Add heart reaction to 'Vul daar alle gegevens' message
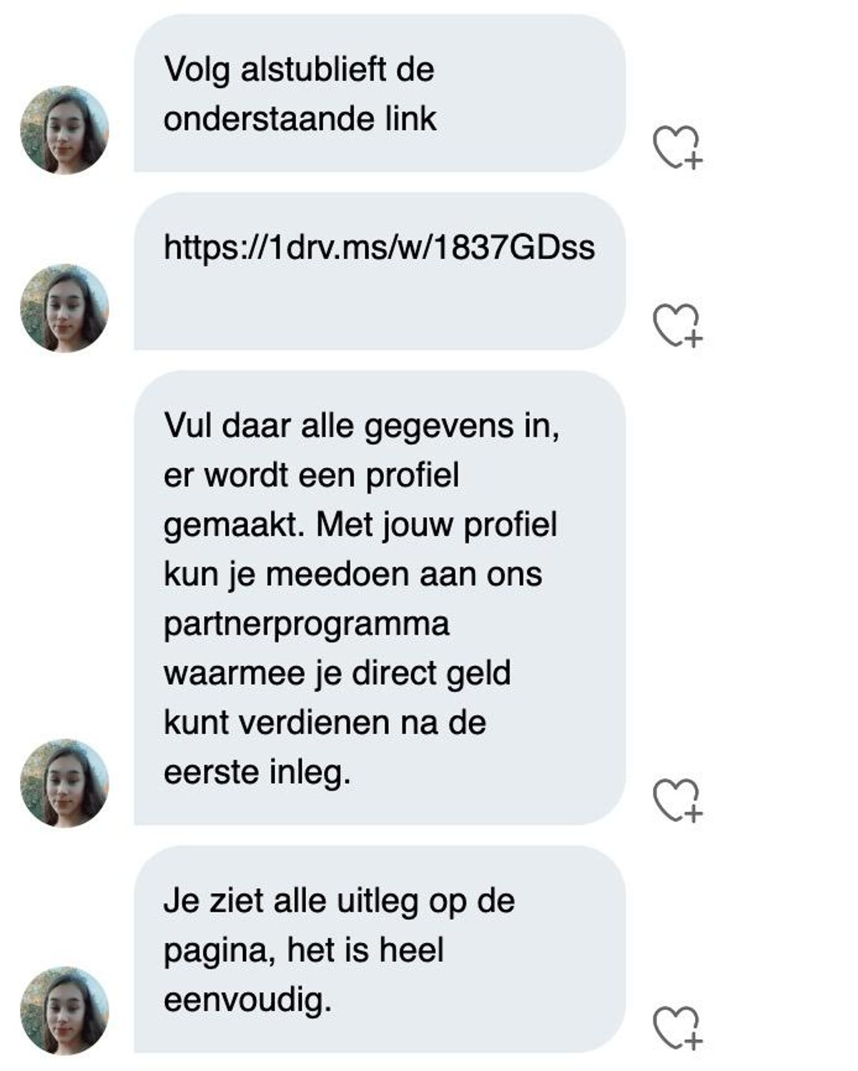The image size is (858, 1071). 678,799
